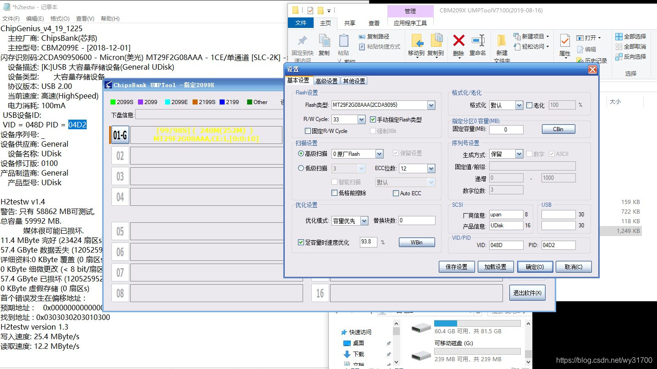Click the Rename (重命名) icon
Screen dimensions: 657x369
[x=478, y=40]
